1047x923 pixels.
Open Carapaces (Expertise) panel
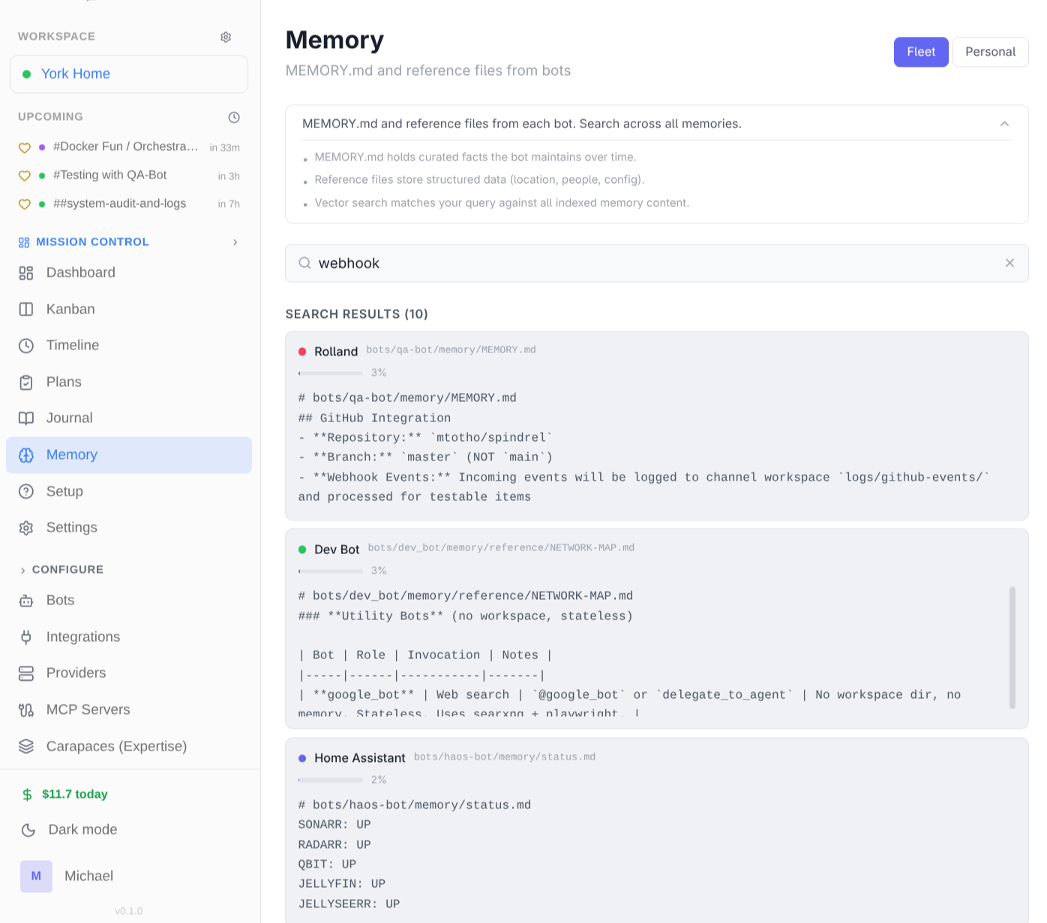coord(117,746)
